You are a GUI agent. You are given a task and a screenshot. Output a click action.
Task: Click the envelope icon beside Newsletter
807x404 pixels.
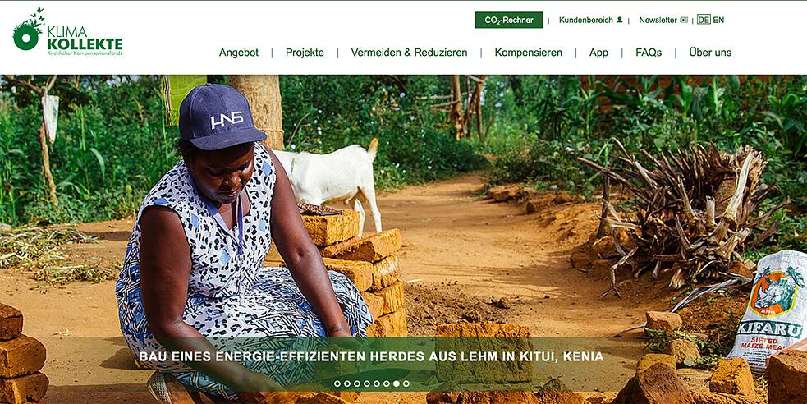pyautogui.click(x=684, y=20)
